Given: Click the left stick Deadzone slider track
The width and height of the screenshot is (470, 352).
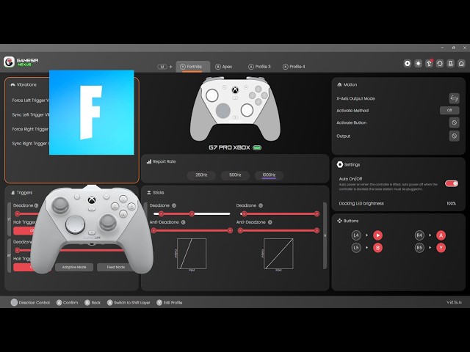Looking at the screenshot, I should (192, 213).
